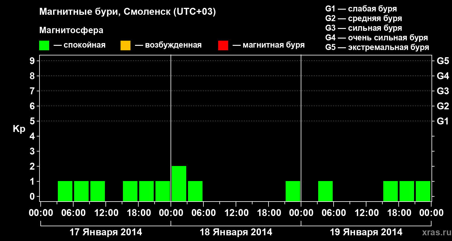Click the G1 label on right axis

(443, 121)
